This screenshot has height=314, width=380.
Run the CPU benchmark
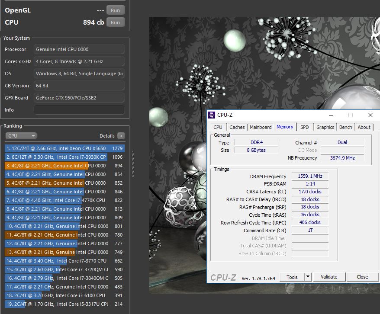click(x=115, y=22)
